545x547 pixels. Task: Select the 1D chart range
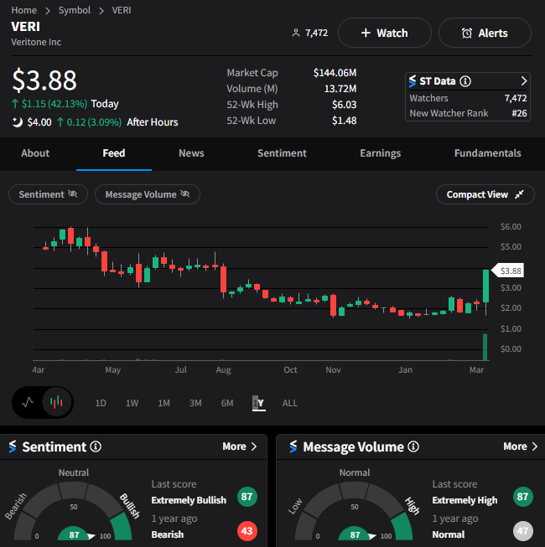coord(101,403)
